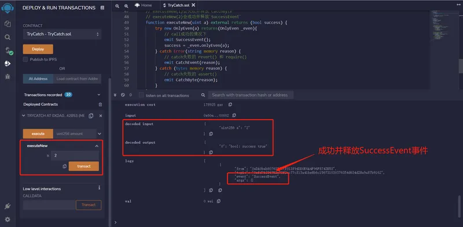
Task: Copy the TRYCATCH contract address
Action: 91,116
